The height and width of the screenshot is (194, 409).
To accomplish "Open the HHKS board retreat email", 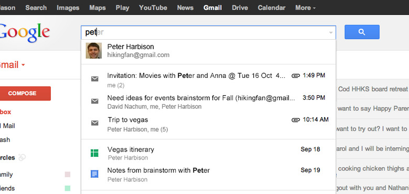I will pyautogui.click(x=372, y=89).
